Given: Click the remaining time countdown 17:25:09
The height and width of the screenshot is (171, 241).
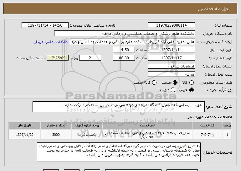Looking at the screenshot, I should point(58,58).
